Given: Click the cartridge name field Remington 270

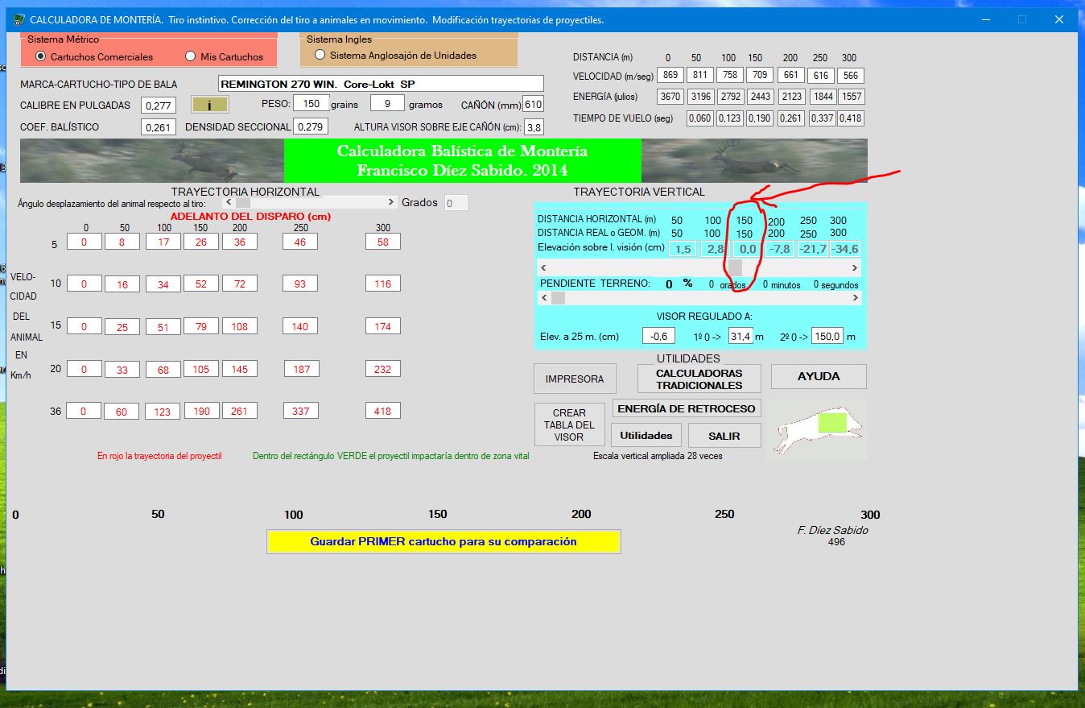Looking at the screenshot, I should pos(381,84).
